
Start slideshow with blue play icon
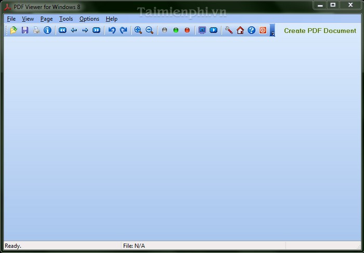point(214,30)
